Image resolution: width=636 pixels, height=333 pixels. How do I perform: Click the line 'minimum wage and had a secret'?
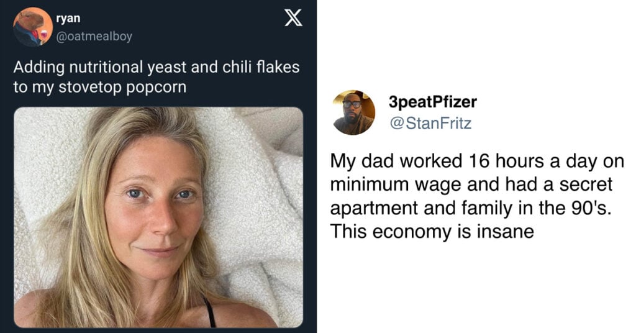pos(471,185)
